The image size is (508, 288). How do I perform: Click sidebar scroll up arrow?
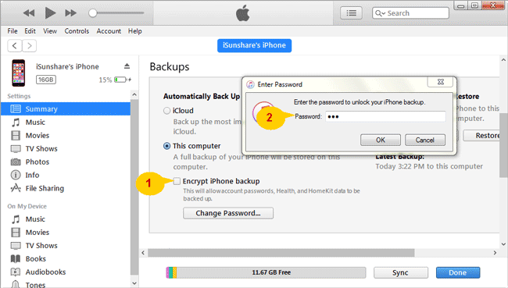coord(134,94)
